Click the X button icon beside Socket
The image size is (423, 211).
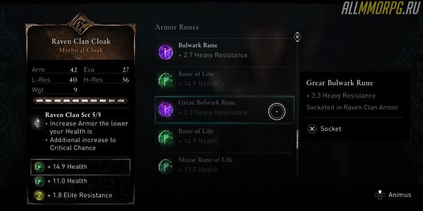click(x=312, y=129)
